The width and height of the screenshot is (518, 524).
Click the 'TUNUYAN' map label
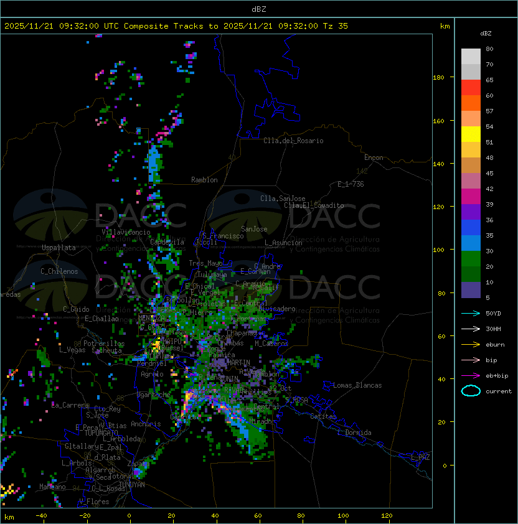[x=132, y=485]
